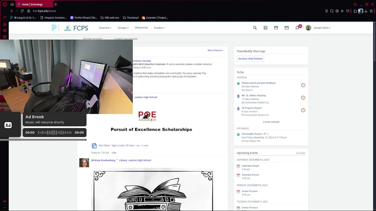Go back with browser back arrow
This screenshot has height=211, width=376.
(12, 11)
